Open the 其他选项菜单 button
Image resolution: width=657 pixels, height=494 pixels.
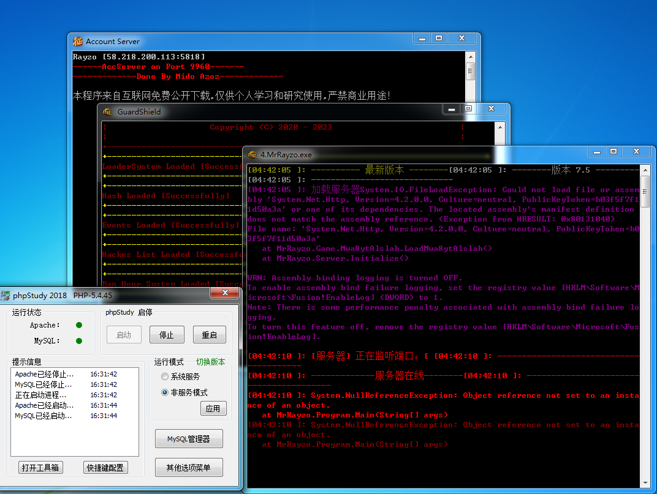(x=189, y=468)
